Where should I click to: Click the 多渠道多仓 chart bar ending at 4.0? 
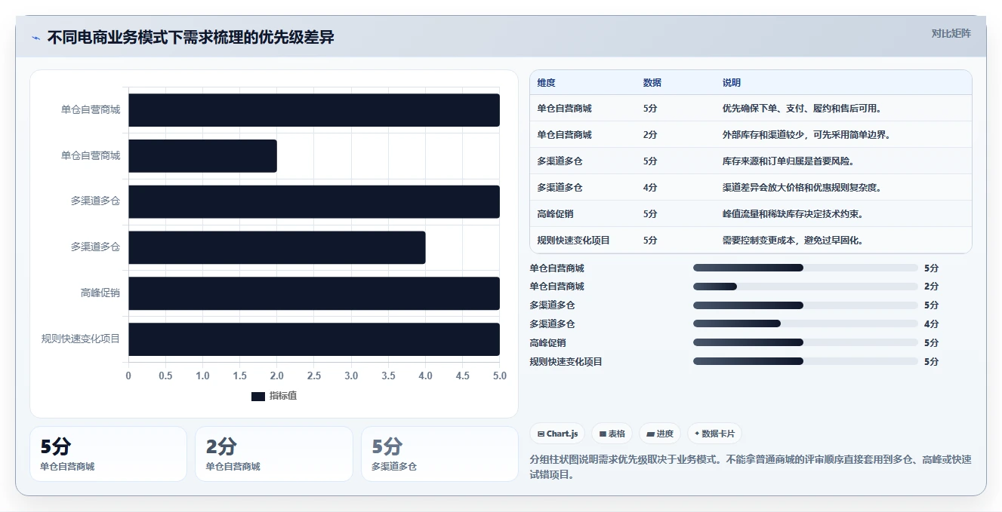pos(277,247)
